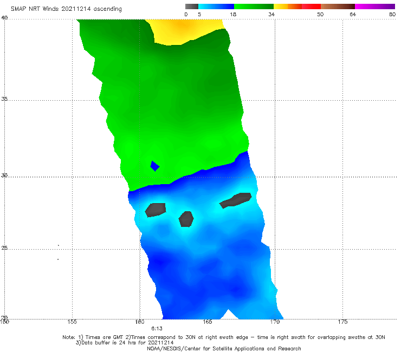The height and width of the screenshot is (352, 401).
Task: Click the swath time label '6:13'
Action: click(157, 329)
